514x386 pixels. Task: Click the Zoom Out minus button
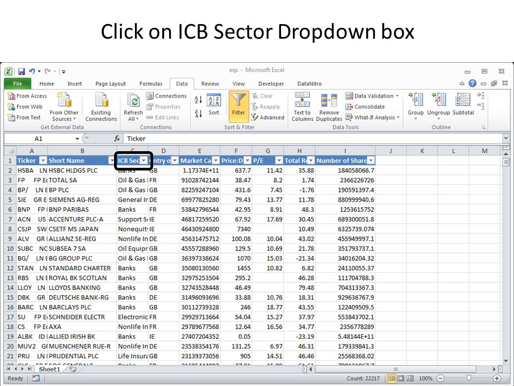[x=441, y=378]
